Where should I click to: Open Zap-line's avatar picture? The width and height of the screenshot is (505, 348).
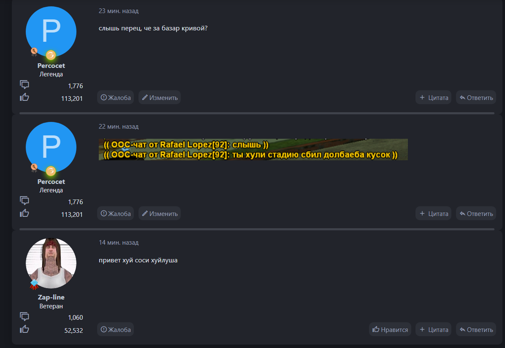(x=51, y=263)
